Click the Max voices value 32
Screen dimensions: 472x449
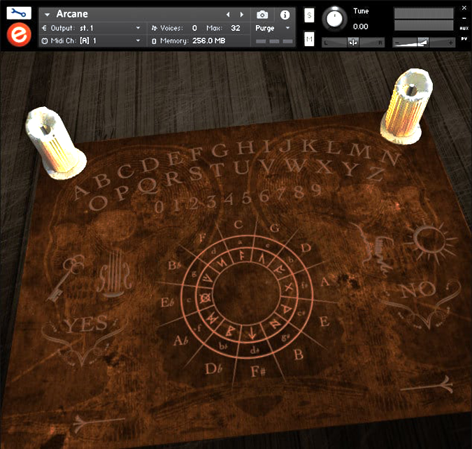(x=236, y=28)
